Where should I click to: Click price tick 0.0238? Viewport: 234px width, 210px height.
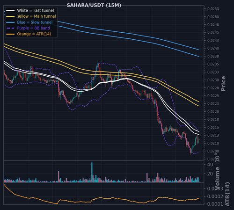point(213,56)
